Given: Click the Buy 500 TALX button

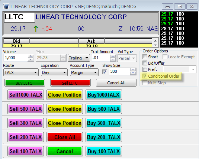Looking at the screenshot, I should click(103, 109).
